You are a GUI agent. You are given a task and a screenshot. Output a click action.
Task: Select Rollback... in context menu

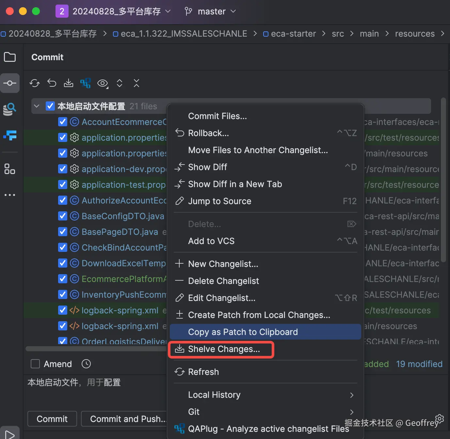[265, 133]
